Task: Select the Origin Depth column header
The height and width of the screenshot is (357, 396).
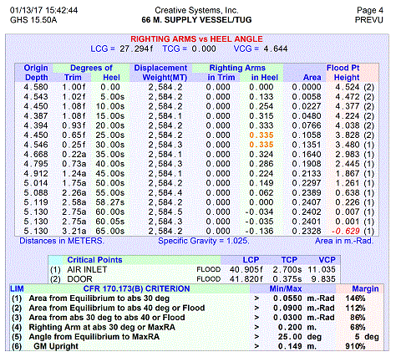Action: click(x=36, y=73)
